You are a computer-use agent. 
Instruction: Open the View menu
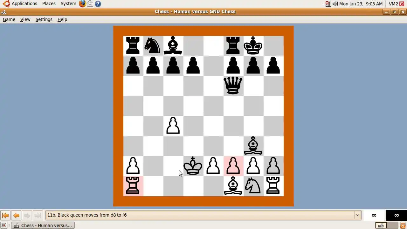(x=25, y=19)
